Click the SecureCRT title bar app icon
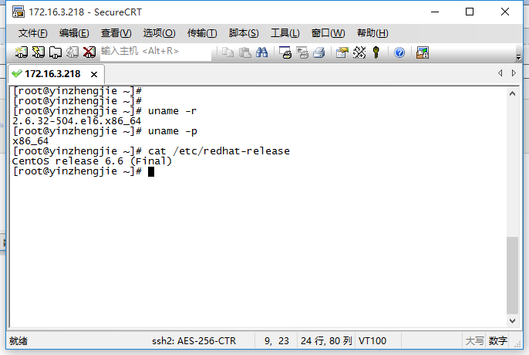529x355 pixels. coord(19,12)
